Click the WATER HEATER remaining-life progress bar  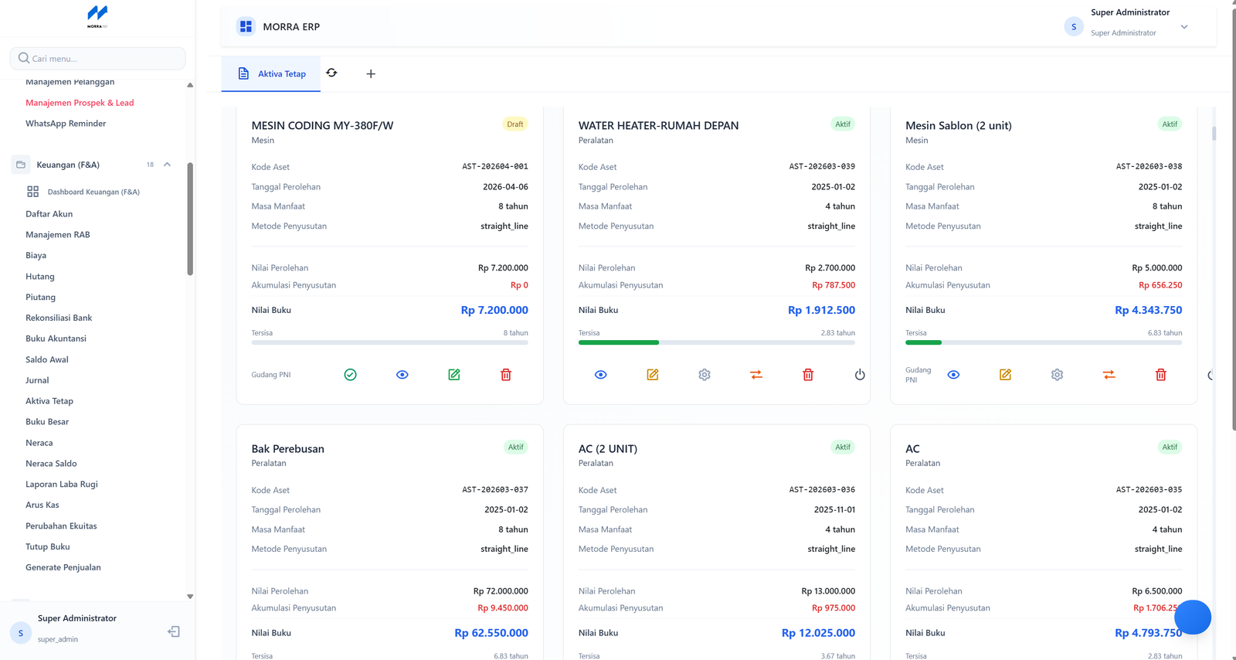(717, 342)
